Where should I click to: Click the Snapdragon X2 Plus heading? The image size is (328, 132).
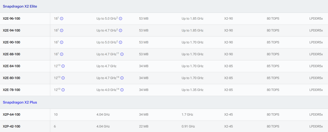19,102
